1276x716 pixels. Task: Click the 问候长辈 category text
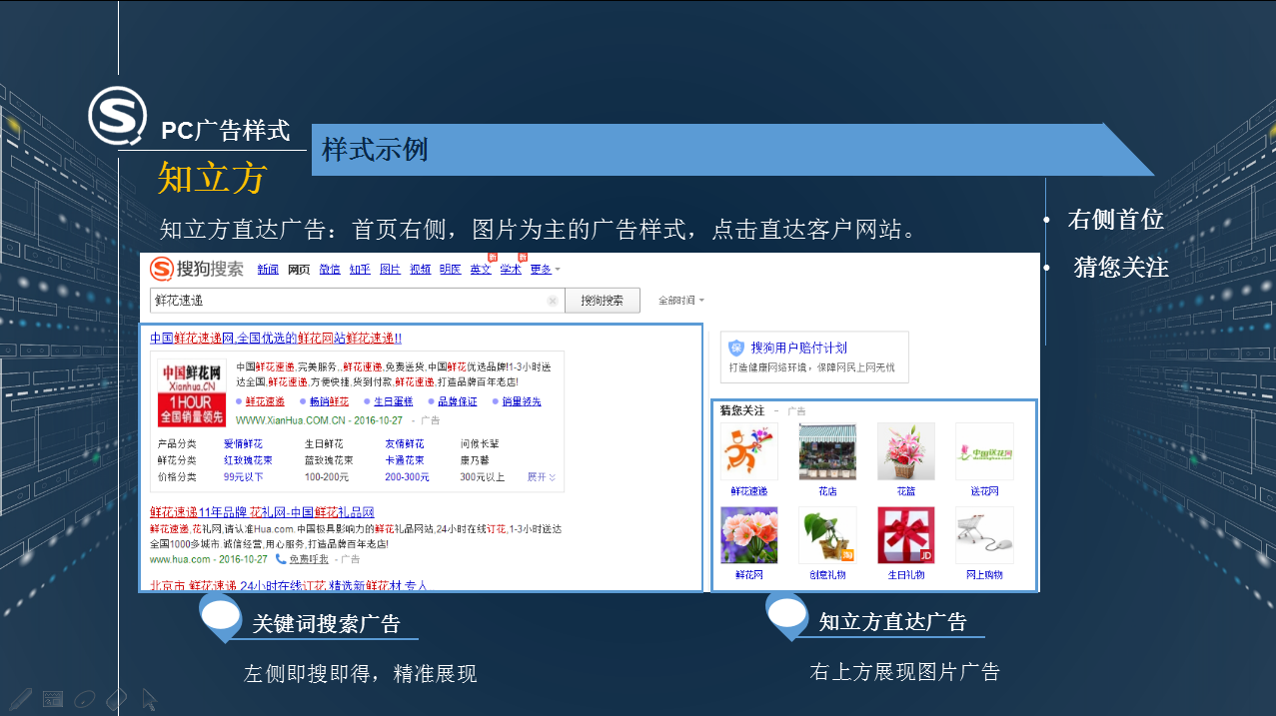(480, 443)
